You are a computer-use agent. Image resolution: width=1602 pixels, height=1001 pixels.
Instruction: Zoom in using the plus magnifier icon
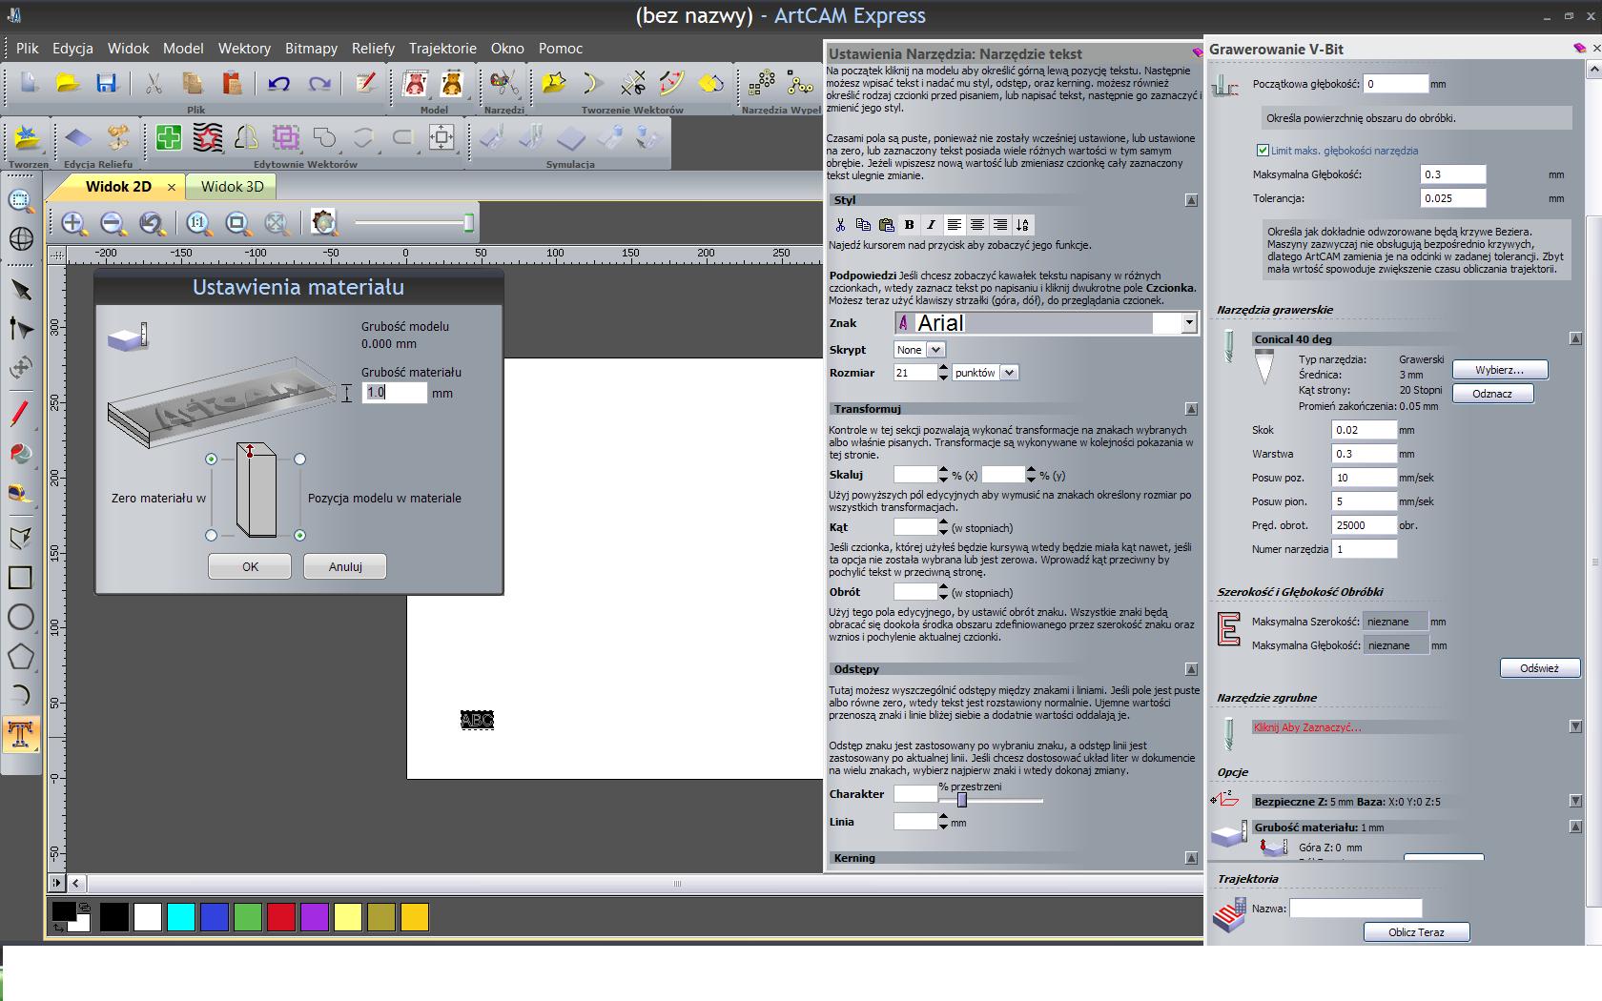pos(73,223)
